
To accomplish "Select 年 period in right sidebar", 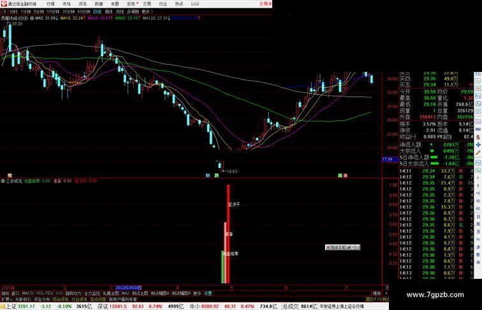I will tap(478, 262).
